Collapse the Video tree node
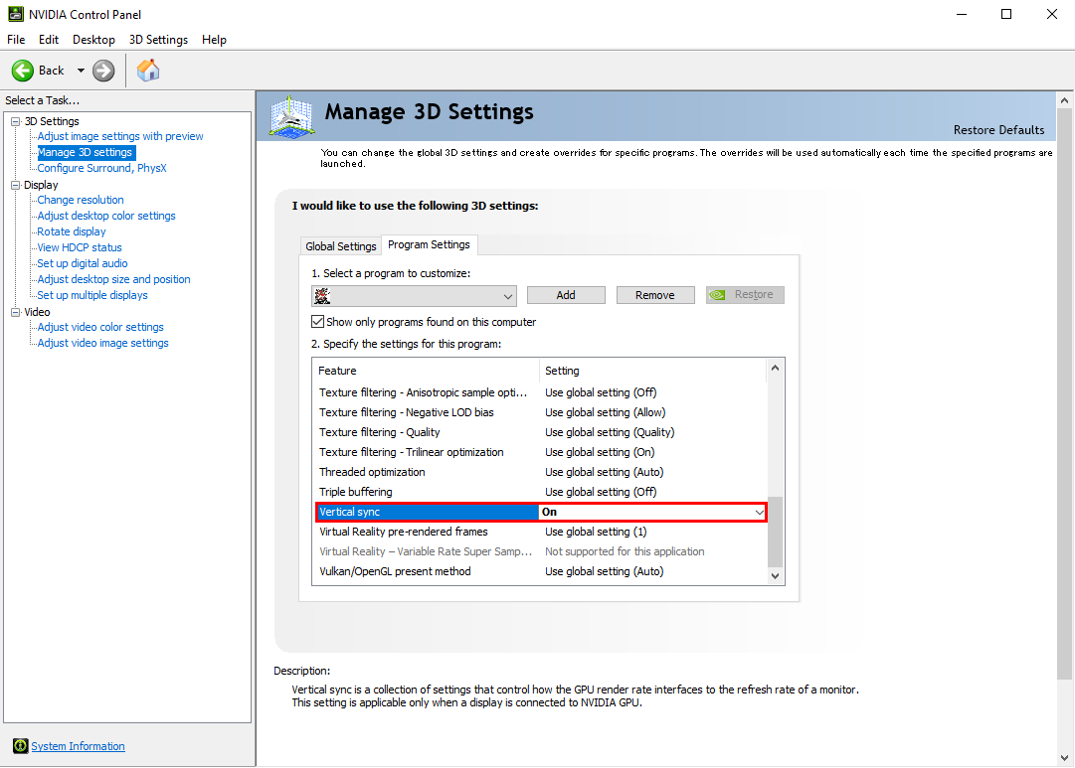This screenshot has height=768, width=1075. click(15, 312)
